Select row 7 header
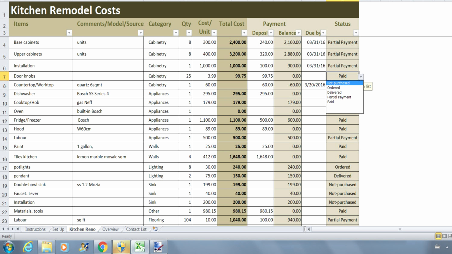The height and width of the screenshot is (254, 452). click(x=5, y=76)
